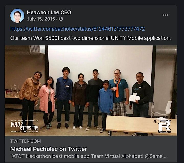Open the twitter.com/pacholec status link

coord(78,29)
